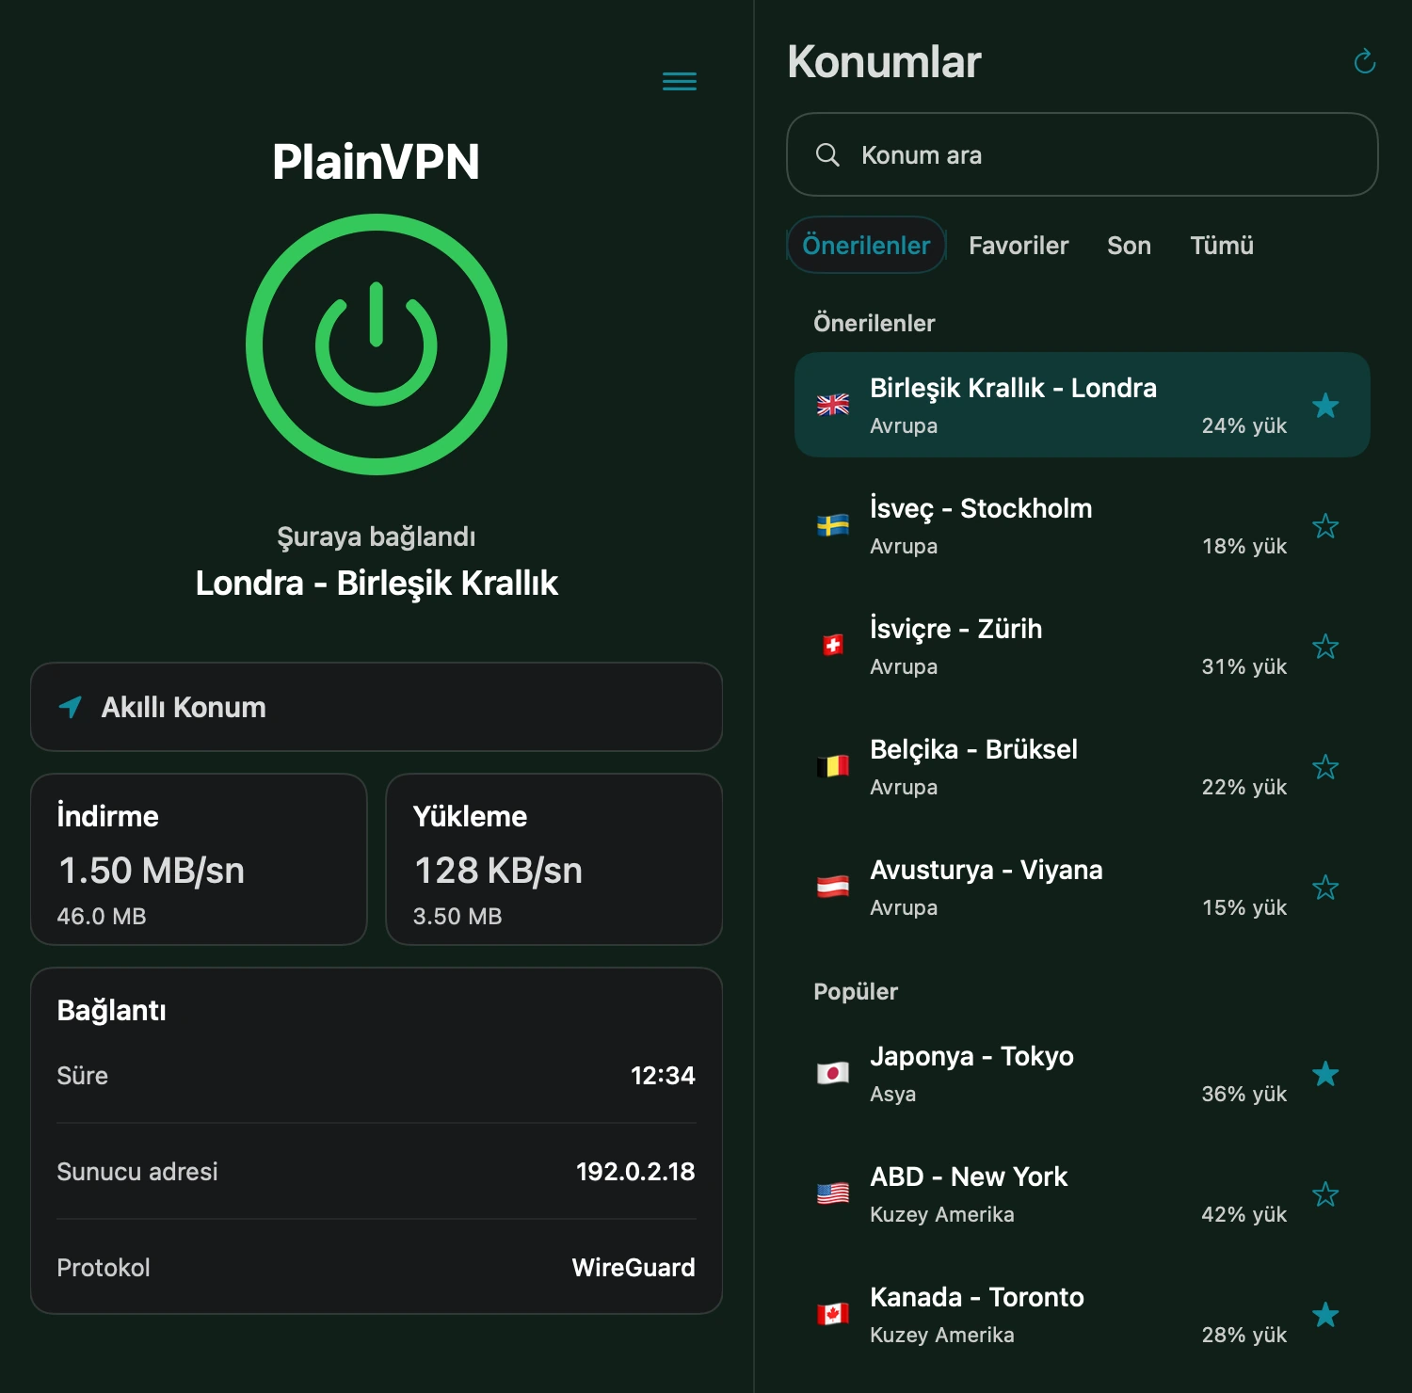Click the Yükleme speed card
The width and height of the screenshot is (1412, 1393).
tap(554, 859)
